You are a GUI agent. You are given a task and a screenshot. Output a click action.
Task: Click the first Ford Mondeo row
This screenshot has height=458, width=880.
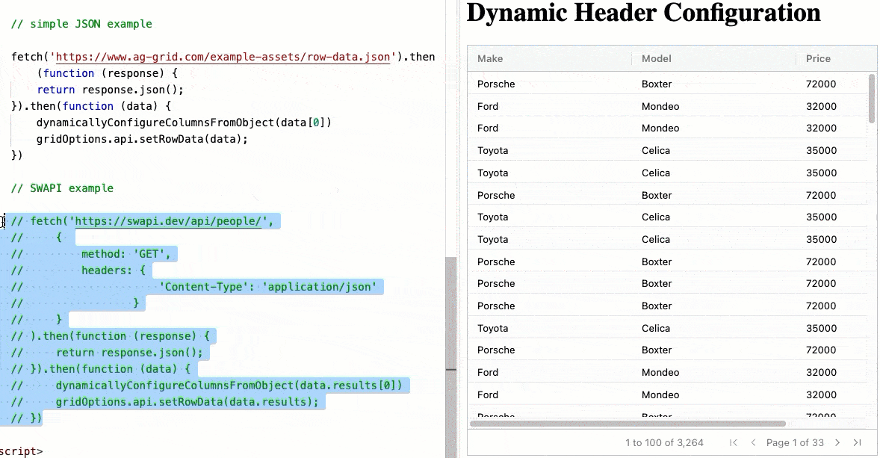667,106
